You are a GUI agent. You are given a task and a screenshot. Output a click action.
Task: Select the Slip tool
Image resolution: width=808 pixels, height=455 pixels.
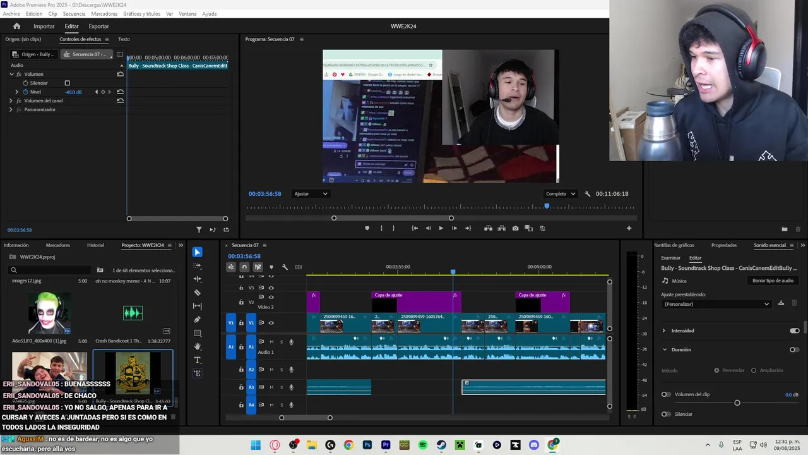(x=198, y=306)
